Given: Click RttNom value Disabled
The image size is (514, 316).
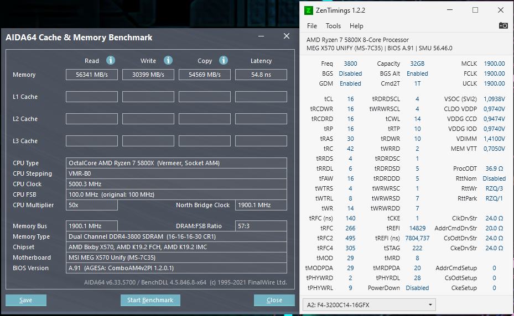Looking at the screenshot, I should (494, 178).
